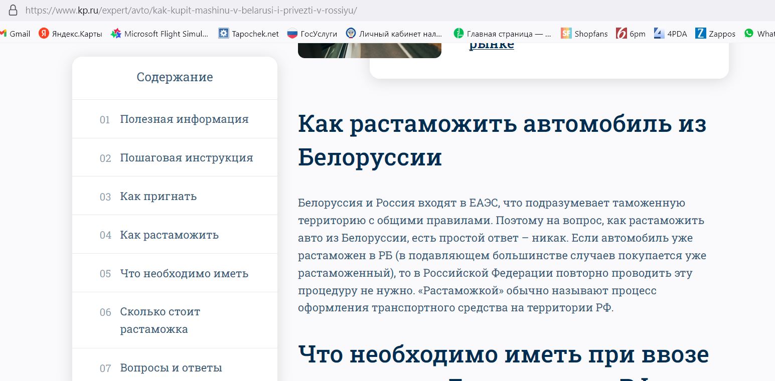The image size is (775, 381).
Task: Focus the kp.ru address bar URL
Action: pos(191,10)
